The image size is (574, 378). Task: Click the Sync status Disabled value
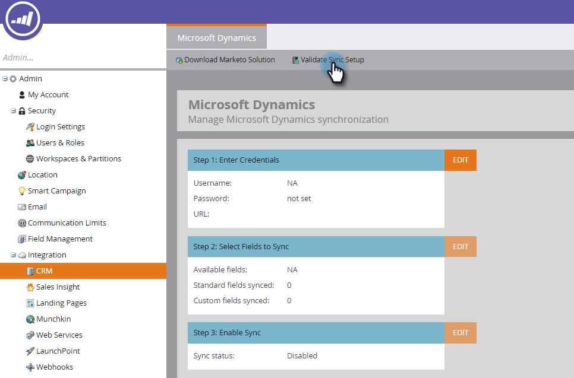[302, 355]
